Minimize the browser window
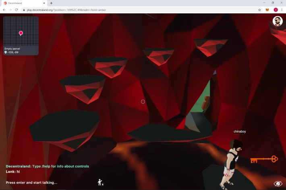Screen dimensions: 286x190 (x=264, y=3)
